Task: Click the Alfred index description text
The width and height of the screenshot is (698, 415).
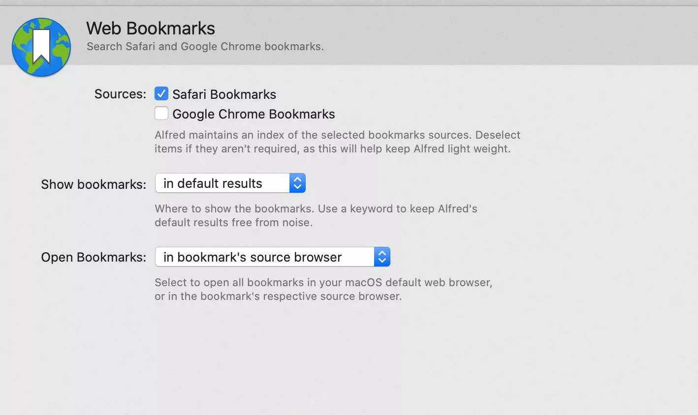Action: (x=337, y=142)
